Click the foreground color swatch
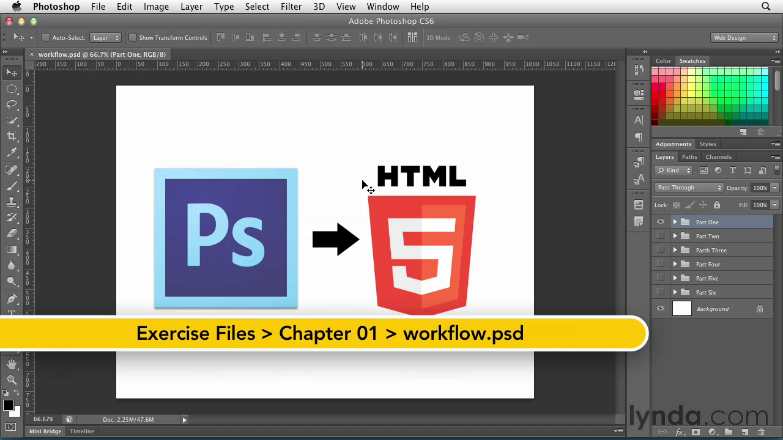 (x=8, y=405)
